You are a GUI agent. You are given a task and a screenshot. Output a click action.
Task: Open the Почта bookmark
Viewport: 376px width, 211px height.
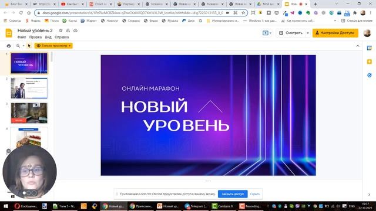(x=52, y=21)
